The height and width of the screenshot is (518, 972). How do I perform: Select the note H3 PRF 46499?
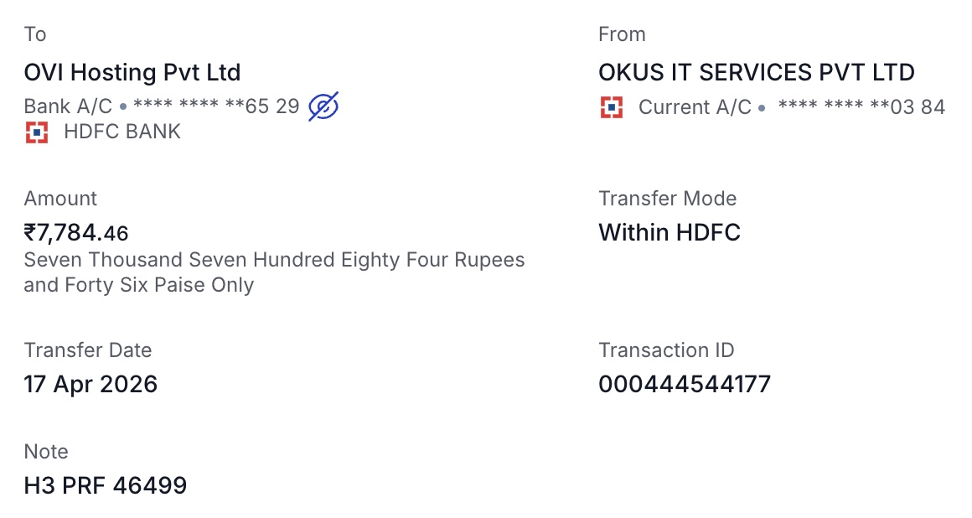[106, 485]
